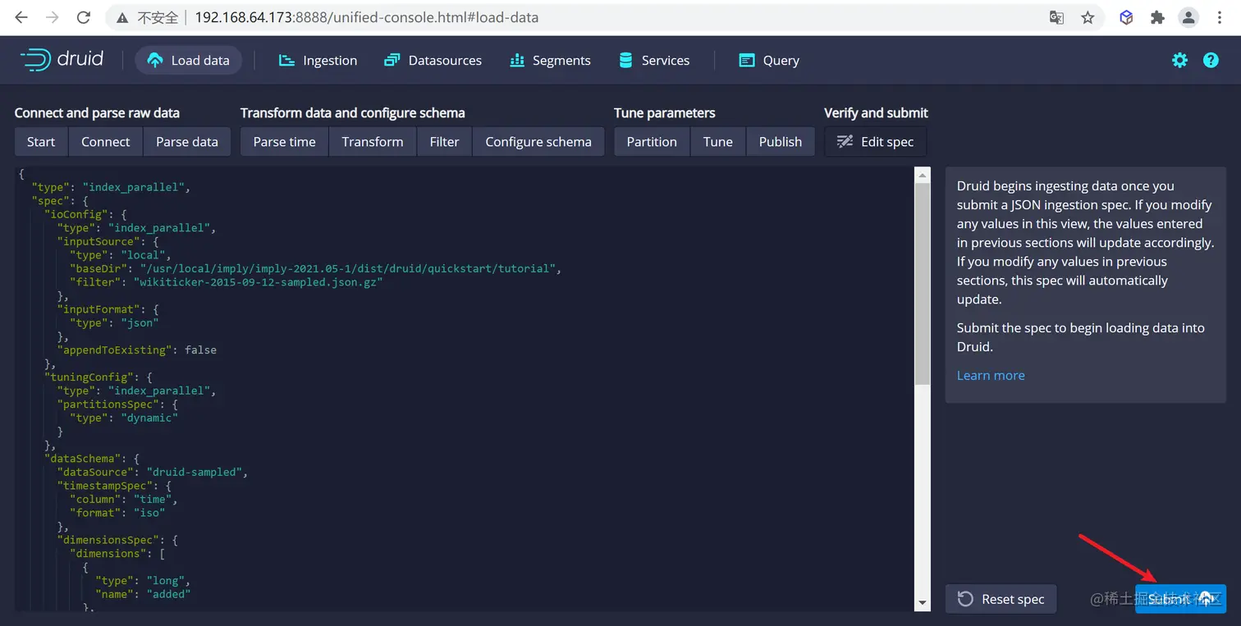
Task: Reload the page with the refresh icon
Action: pyautogui.click(x=83, y=17)
